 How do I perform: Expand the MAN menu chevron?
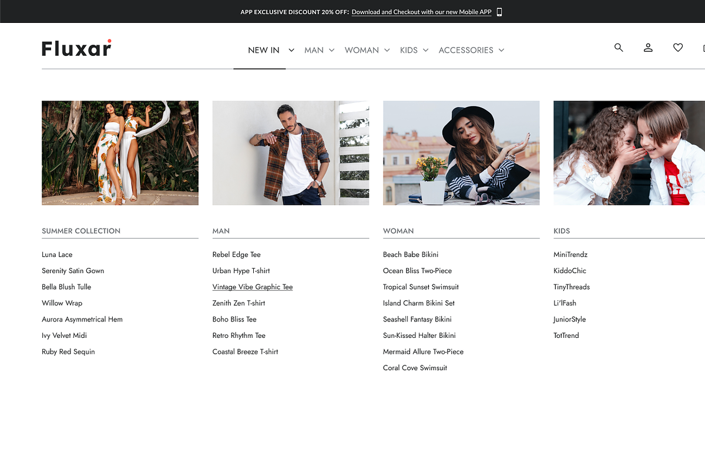331,50
